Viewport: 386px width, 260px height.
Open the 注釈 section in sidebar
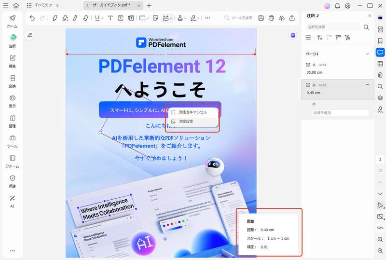(x=13, y=41)
